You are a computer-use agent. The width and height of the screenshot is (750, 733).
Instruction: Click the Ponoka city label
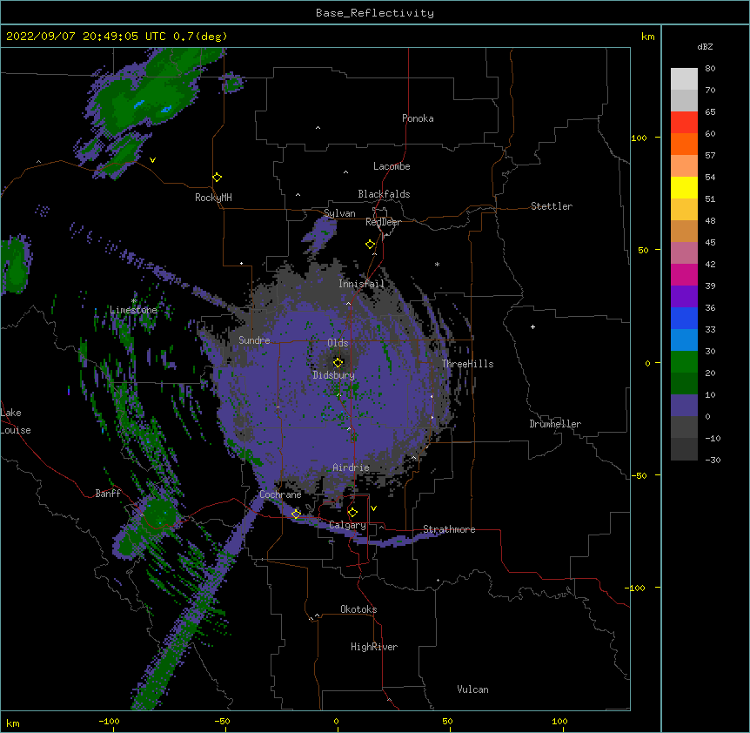click(418, 118)
